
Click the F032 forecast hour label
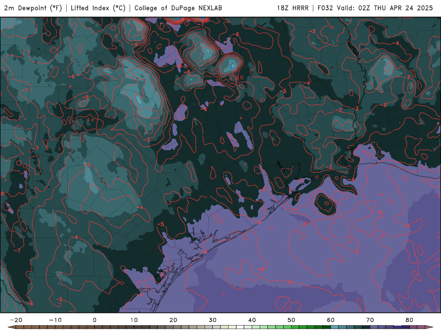325,8
